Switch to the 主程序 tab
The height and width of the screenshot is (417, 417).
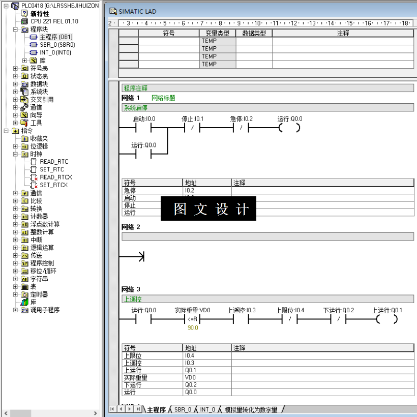(157, 409)
